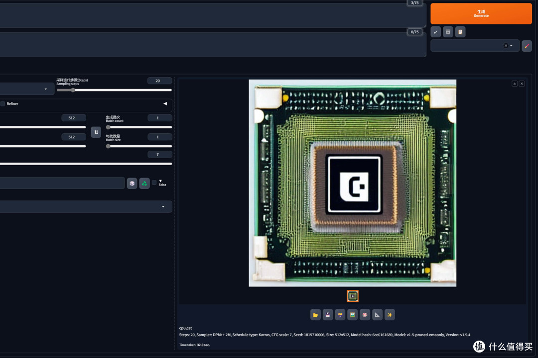Open the styles dropdown arrow
Viewport: 538px width, 358px height.
coord(512,46)
